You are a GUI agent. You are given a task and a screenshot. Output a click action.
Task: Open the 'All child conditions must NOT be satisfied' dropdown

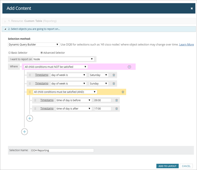[x=56, y=67]
